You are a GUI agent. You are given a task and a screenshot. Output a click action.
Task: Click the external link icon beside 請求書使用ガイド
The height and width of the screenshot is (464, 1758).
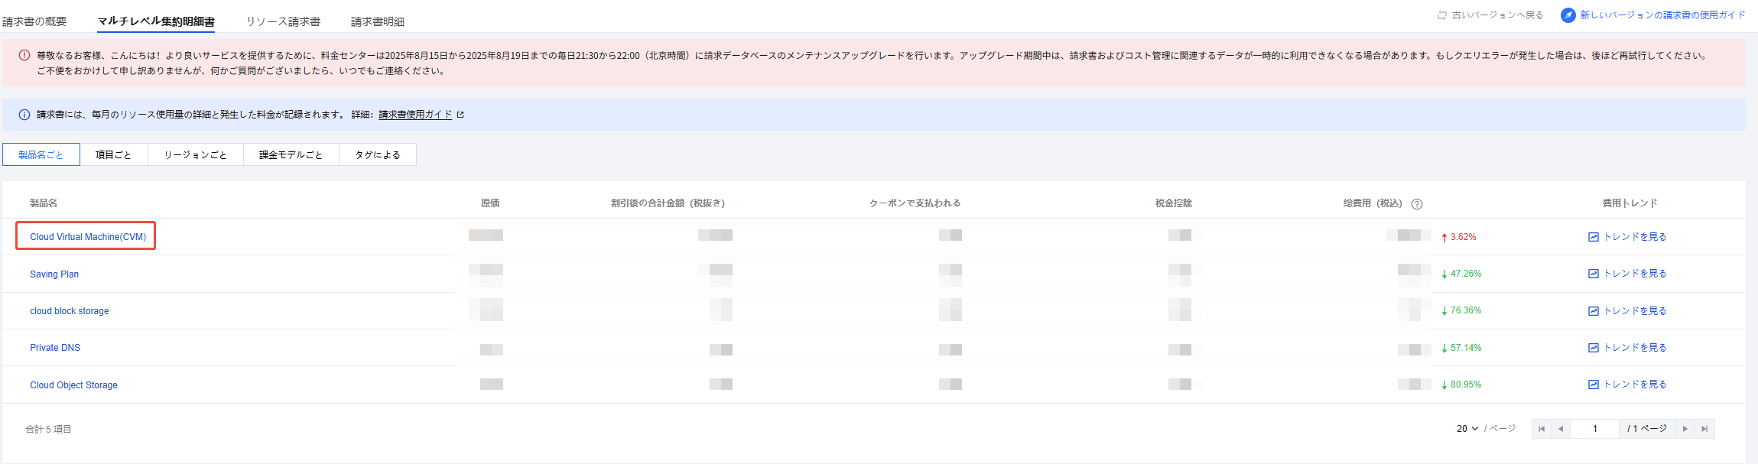460,115
